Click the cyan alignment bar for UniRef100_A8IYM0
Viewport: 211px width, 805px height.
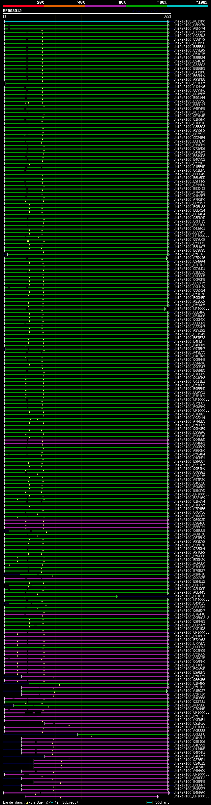[x=86, y=21]
